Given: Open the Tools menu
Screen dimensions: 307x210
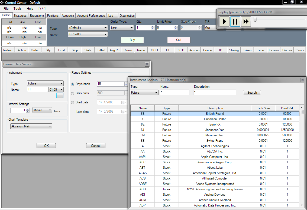Looking at the screenshot, I should [x=18, y=9].
